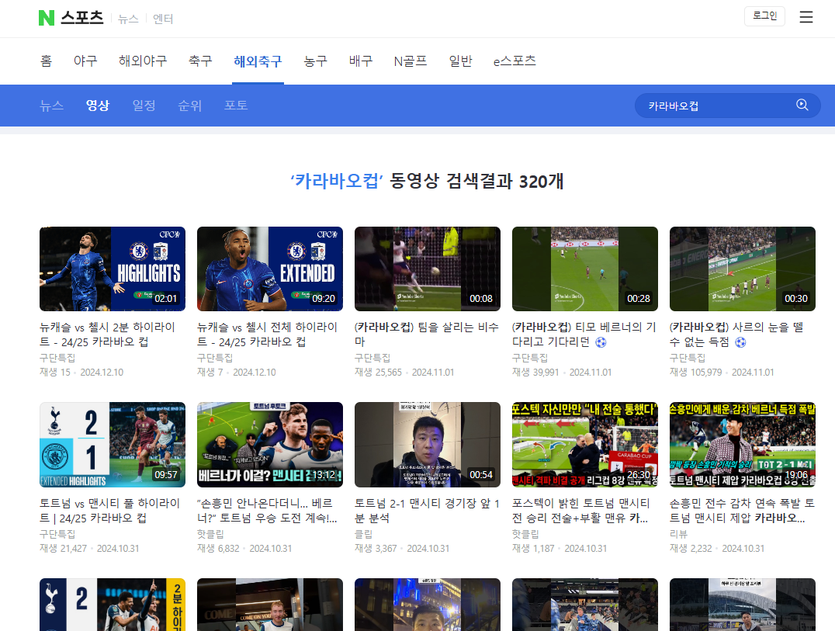Viewport: 835px width, 631px height.
Task: Open the 26:30 포스텍 thumbnail
Action: coord(584,445)
